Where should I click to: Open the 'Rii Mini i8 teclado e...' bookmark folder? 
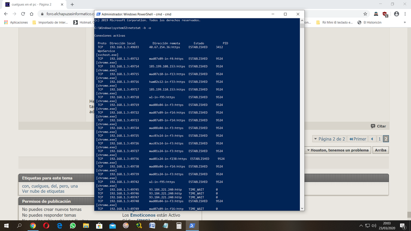click(x=334, y=22)
